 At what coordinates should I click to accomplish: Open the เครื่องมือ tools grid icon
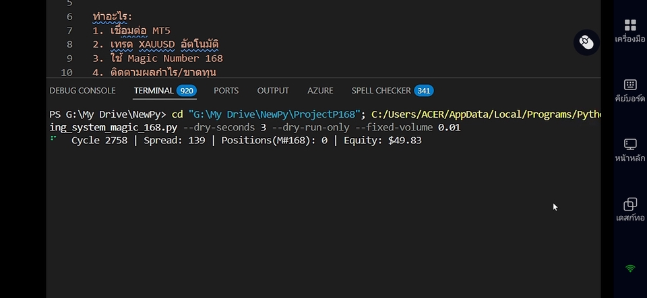(x=630, y=26)
